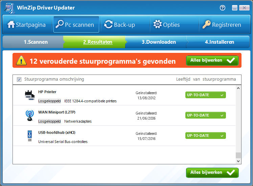Toggle the Stuurprogramma omschrijving select-all checkbox
Screen dimensions: 253x186
19,79
